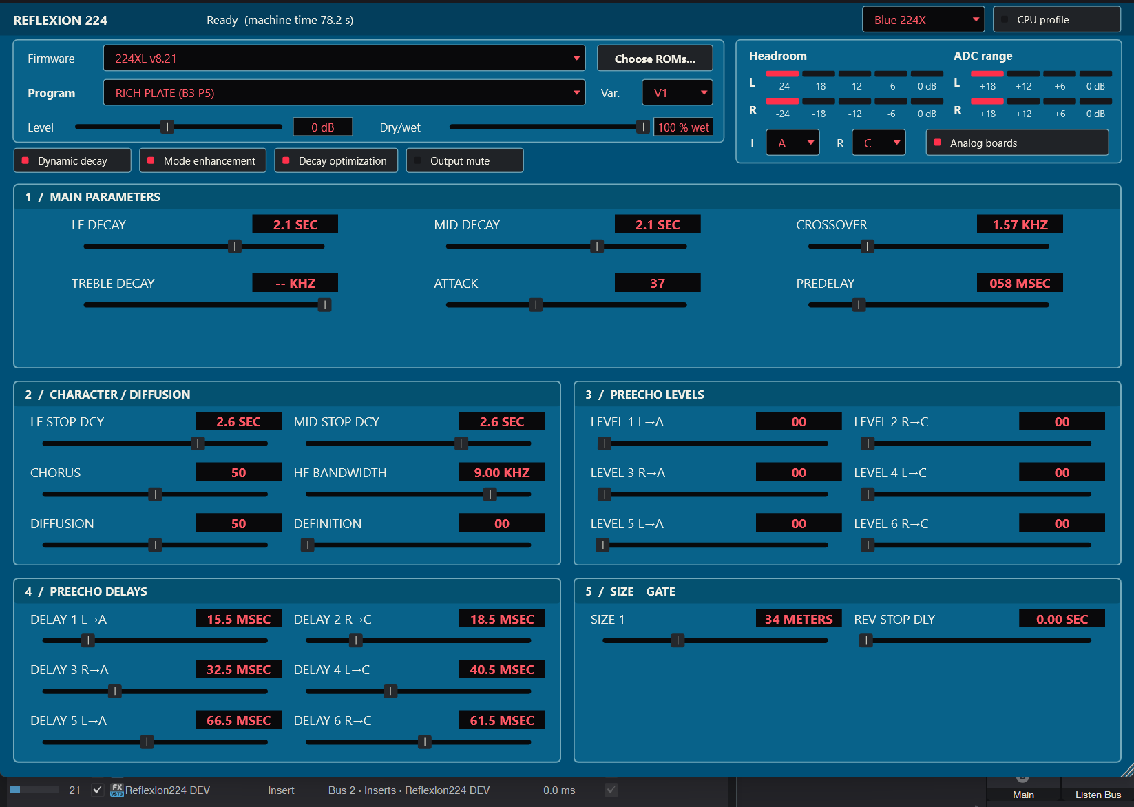Click the 'Insert' text in the bottom row
The height and width of the screenshot is (807, 1134).
[x=281, y=790]
